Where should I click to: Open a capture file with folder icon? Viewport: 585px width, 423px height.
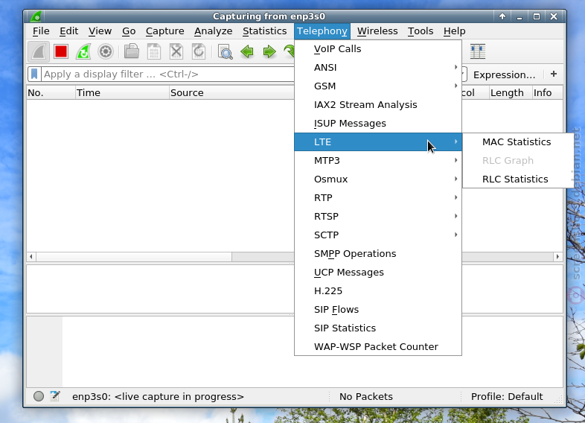point(131,51)
